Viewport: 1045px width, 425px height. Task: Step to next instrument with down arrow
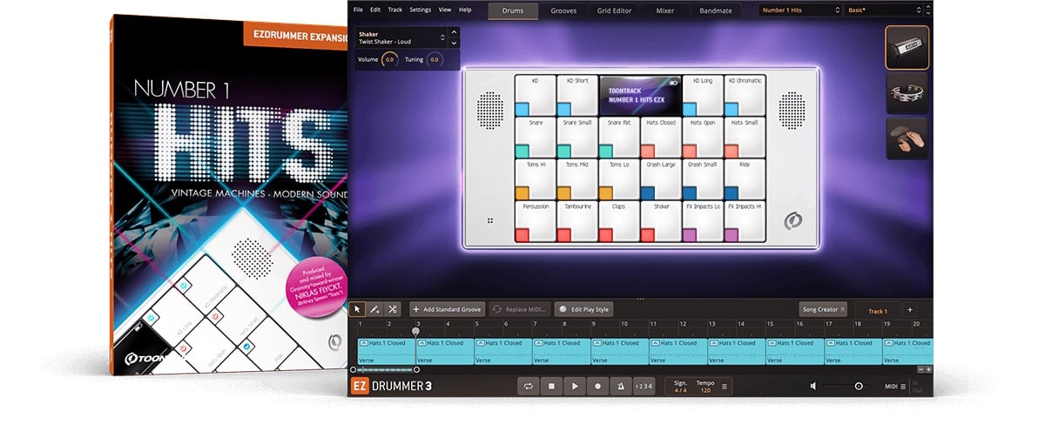[x=453, y=42]
